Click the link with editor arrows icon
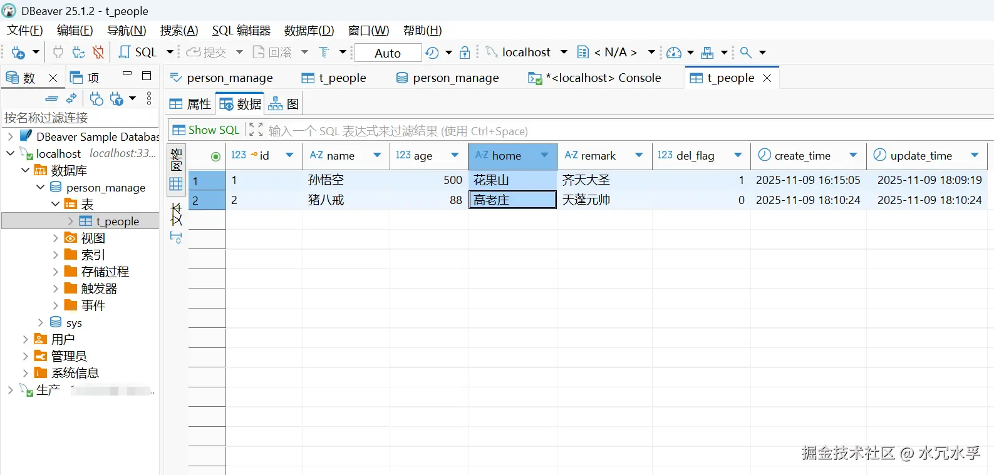Image resolution: width=994 pixels, height=475 pixels. 72,99
